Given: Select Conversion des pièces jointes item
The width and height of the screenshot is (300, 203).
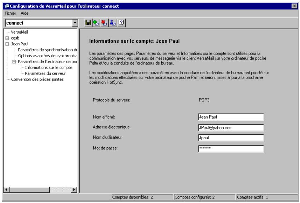Looking at the screenshot, I should (x=37, y=79).
